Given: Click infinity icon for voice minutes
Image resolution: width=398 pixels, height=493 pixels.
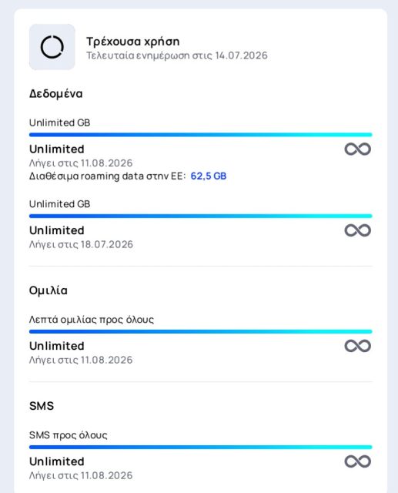Looking at the screenshot, I should [357, 346].
